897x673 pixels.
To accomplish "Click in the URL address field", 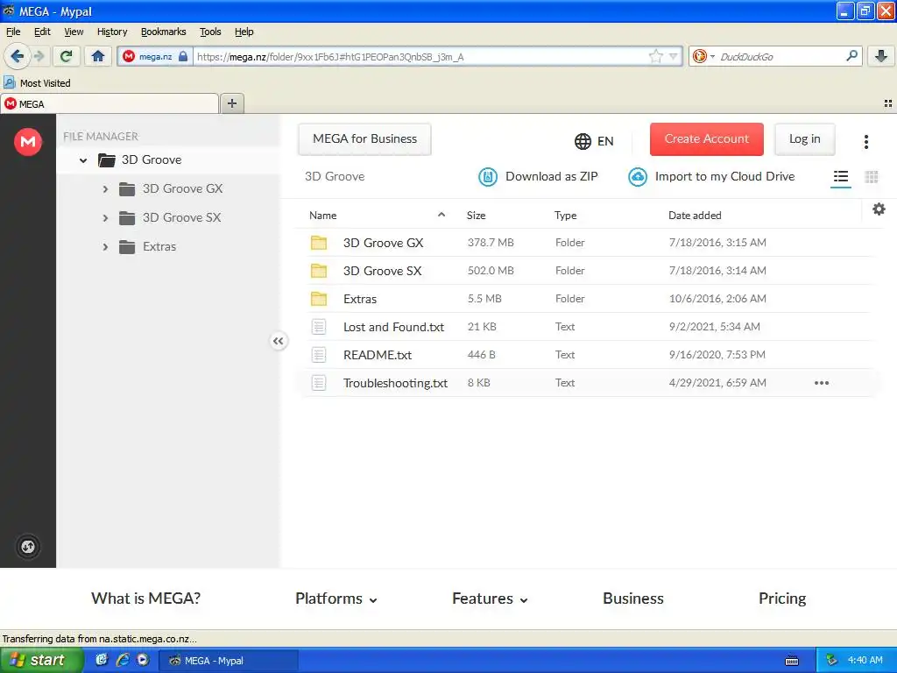I will [420, 56].
